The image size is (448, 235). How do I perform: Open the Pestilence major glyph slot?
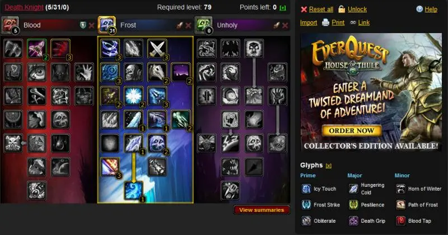(366, 205)
